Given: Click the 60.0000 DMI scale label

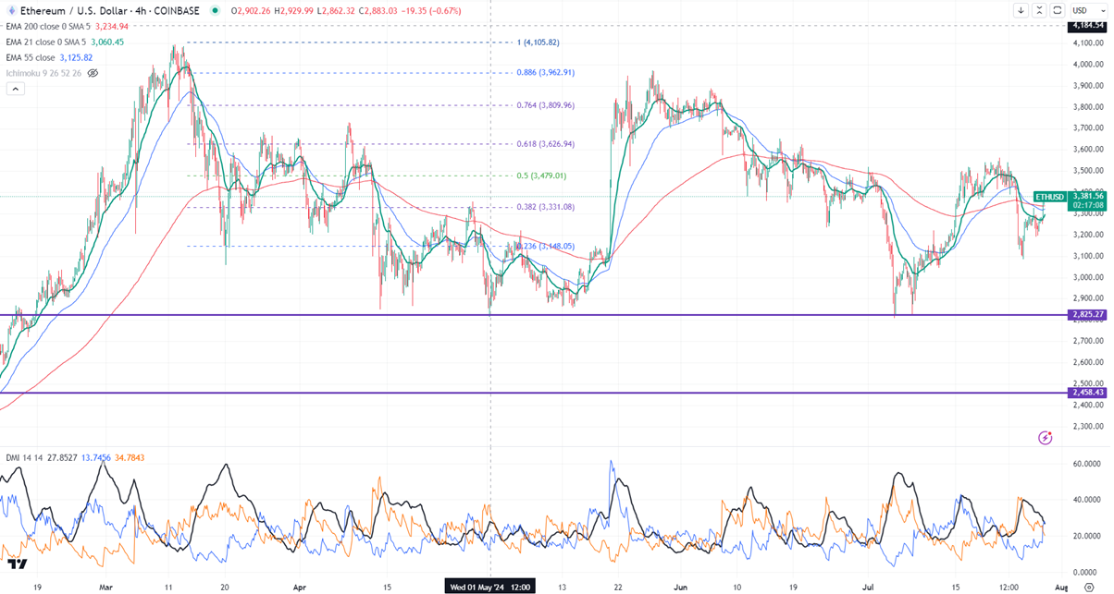Looking at the screenshot, I should click(1086, 464).
